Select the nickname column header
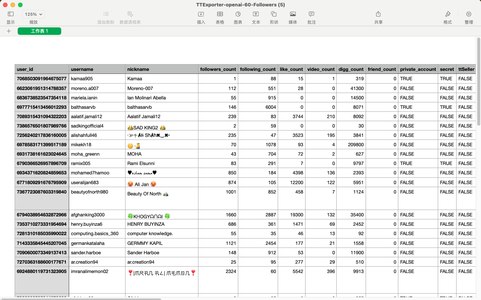This screenshot has height=300, width=481. 162,69
